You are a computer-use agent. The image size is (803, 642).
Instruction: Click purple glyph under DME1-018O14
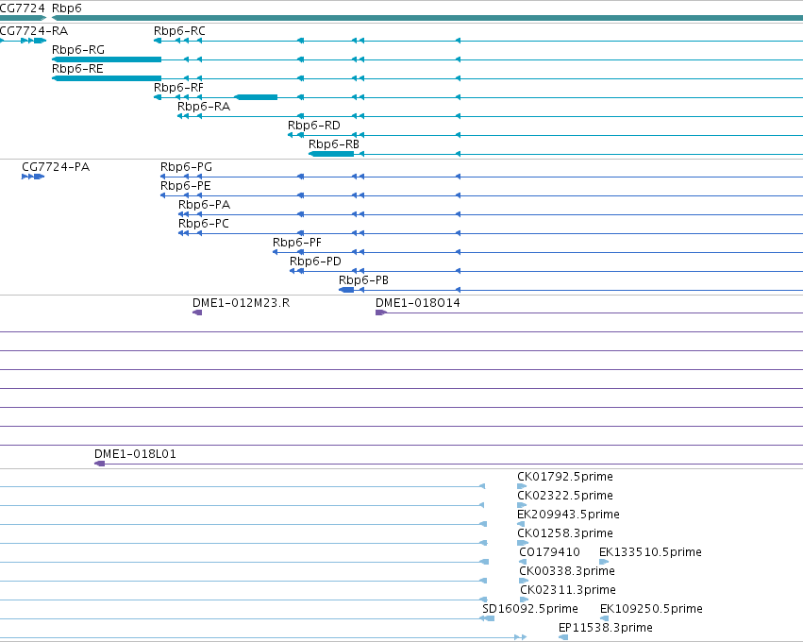point(381,313)
